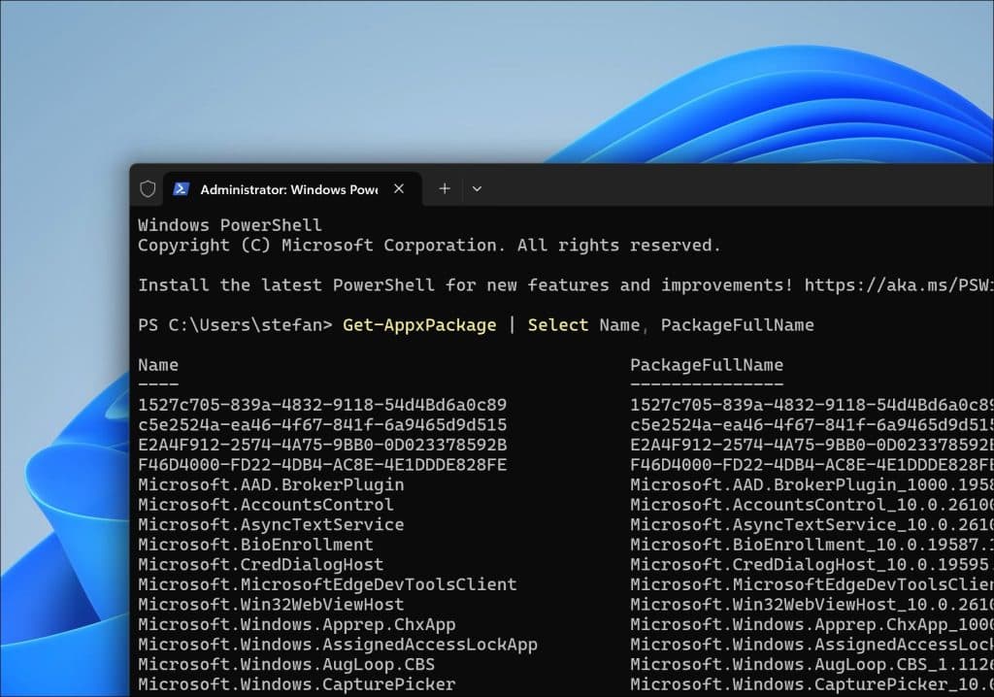Viewport: 994px width, 697px height.
Task: Click Microsoft.Windows.AugLoop.CBS in the Name column
Action: coord(286,664)
